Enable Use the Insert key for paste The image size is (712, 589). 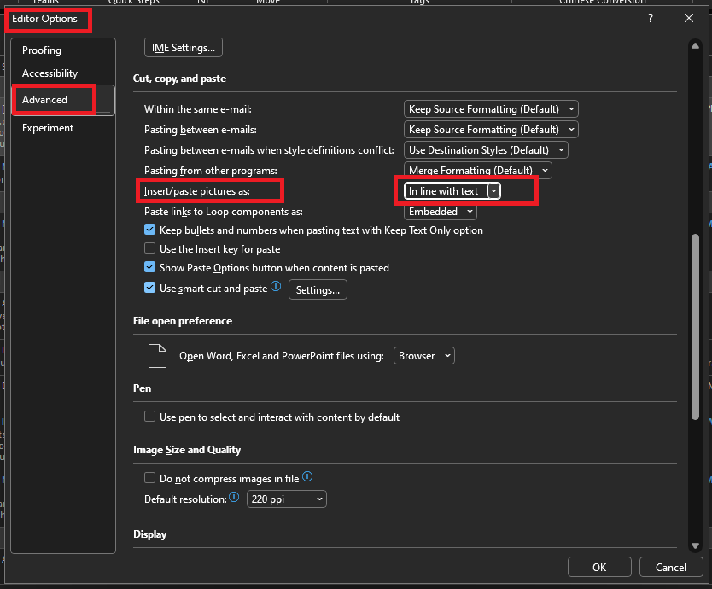[x=150, y=248]
